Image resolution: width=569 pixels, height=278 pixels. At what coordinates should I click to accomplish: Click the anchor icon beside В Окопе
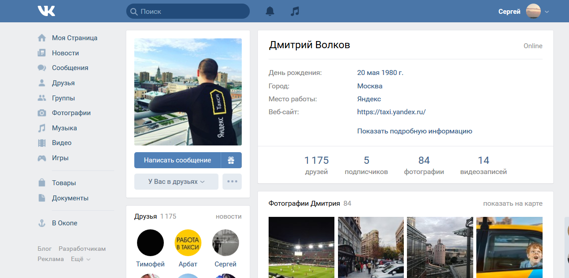42,223
